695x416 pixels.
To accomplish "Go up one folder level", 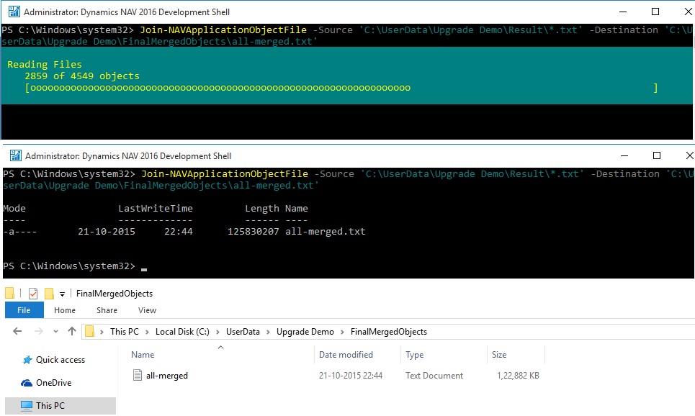I will pos(71,332).
